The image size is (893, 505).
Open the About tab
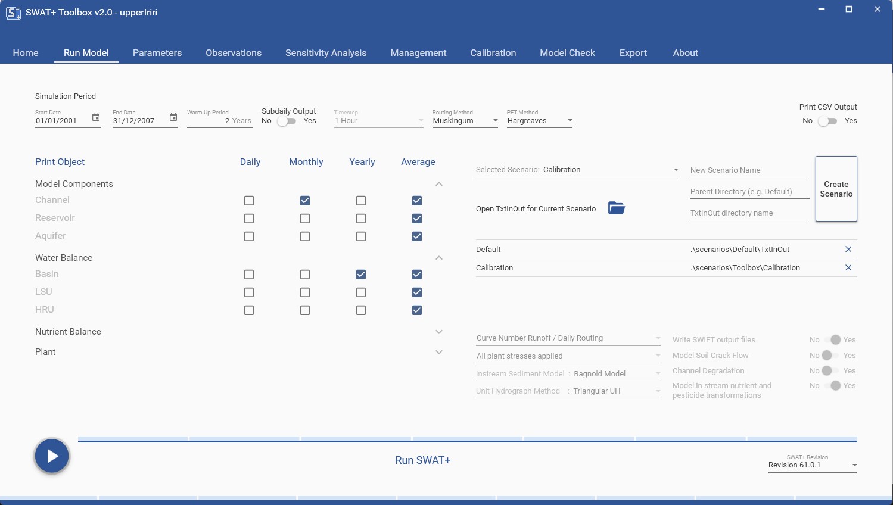[686, 53]
